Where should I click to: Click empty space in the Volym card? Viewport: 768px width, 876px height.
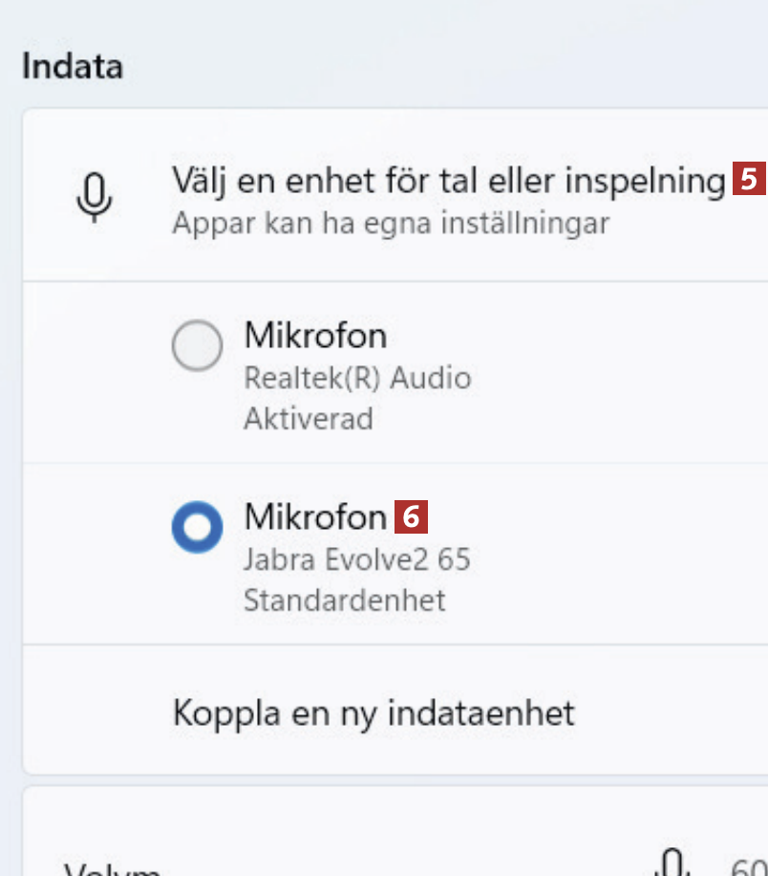point(382,832)
